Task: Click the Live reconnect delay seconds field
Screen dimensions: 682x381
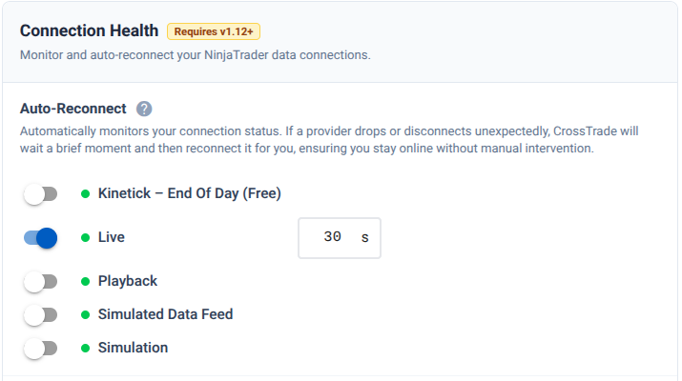Action: (x=332, y=237)
